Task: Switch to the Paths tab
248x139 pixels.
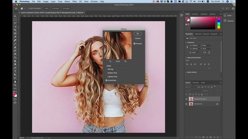Action: click(203, 83)
